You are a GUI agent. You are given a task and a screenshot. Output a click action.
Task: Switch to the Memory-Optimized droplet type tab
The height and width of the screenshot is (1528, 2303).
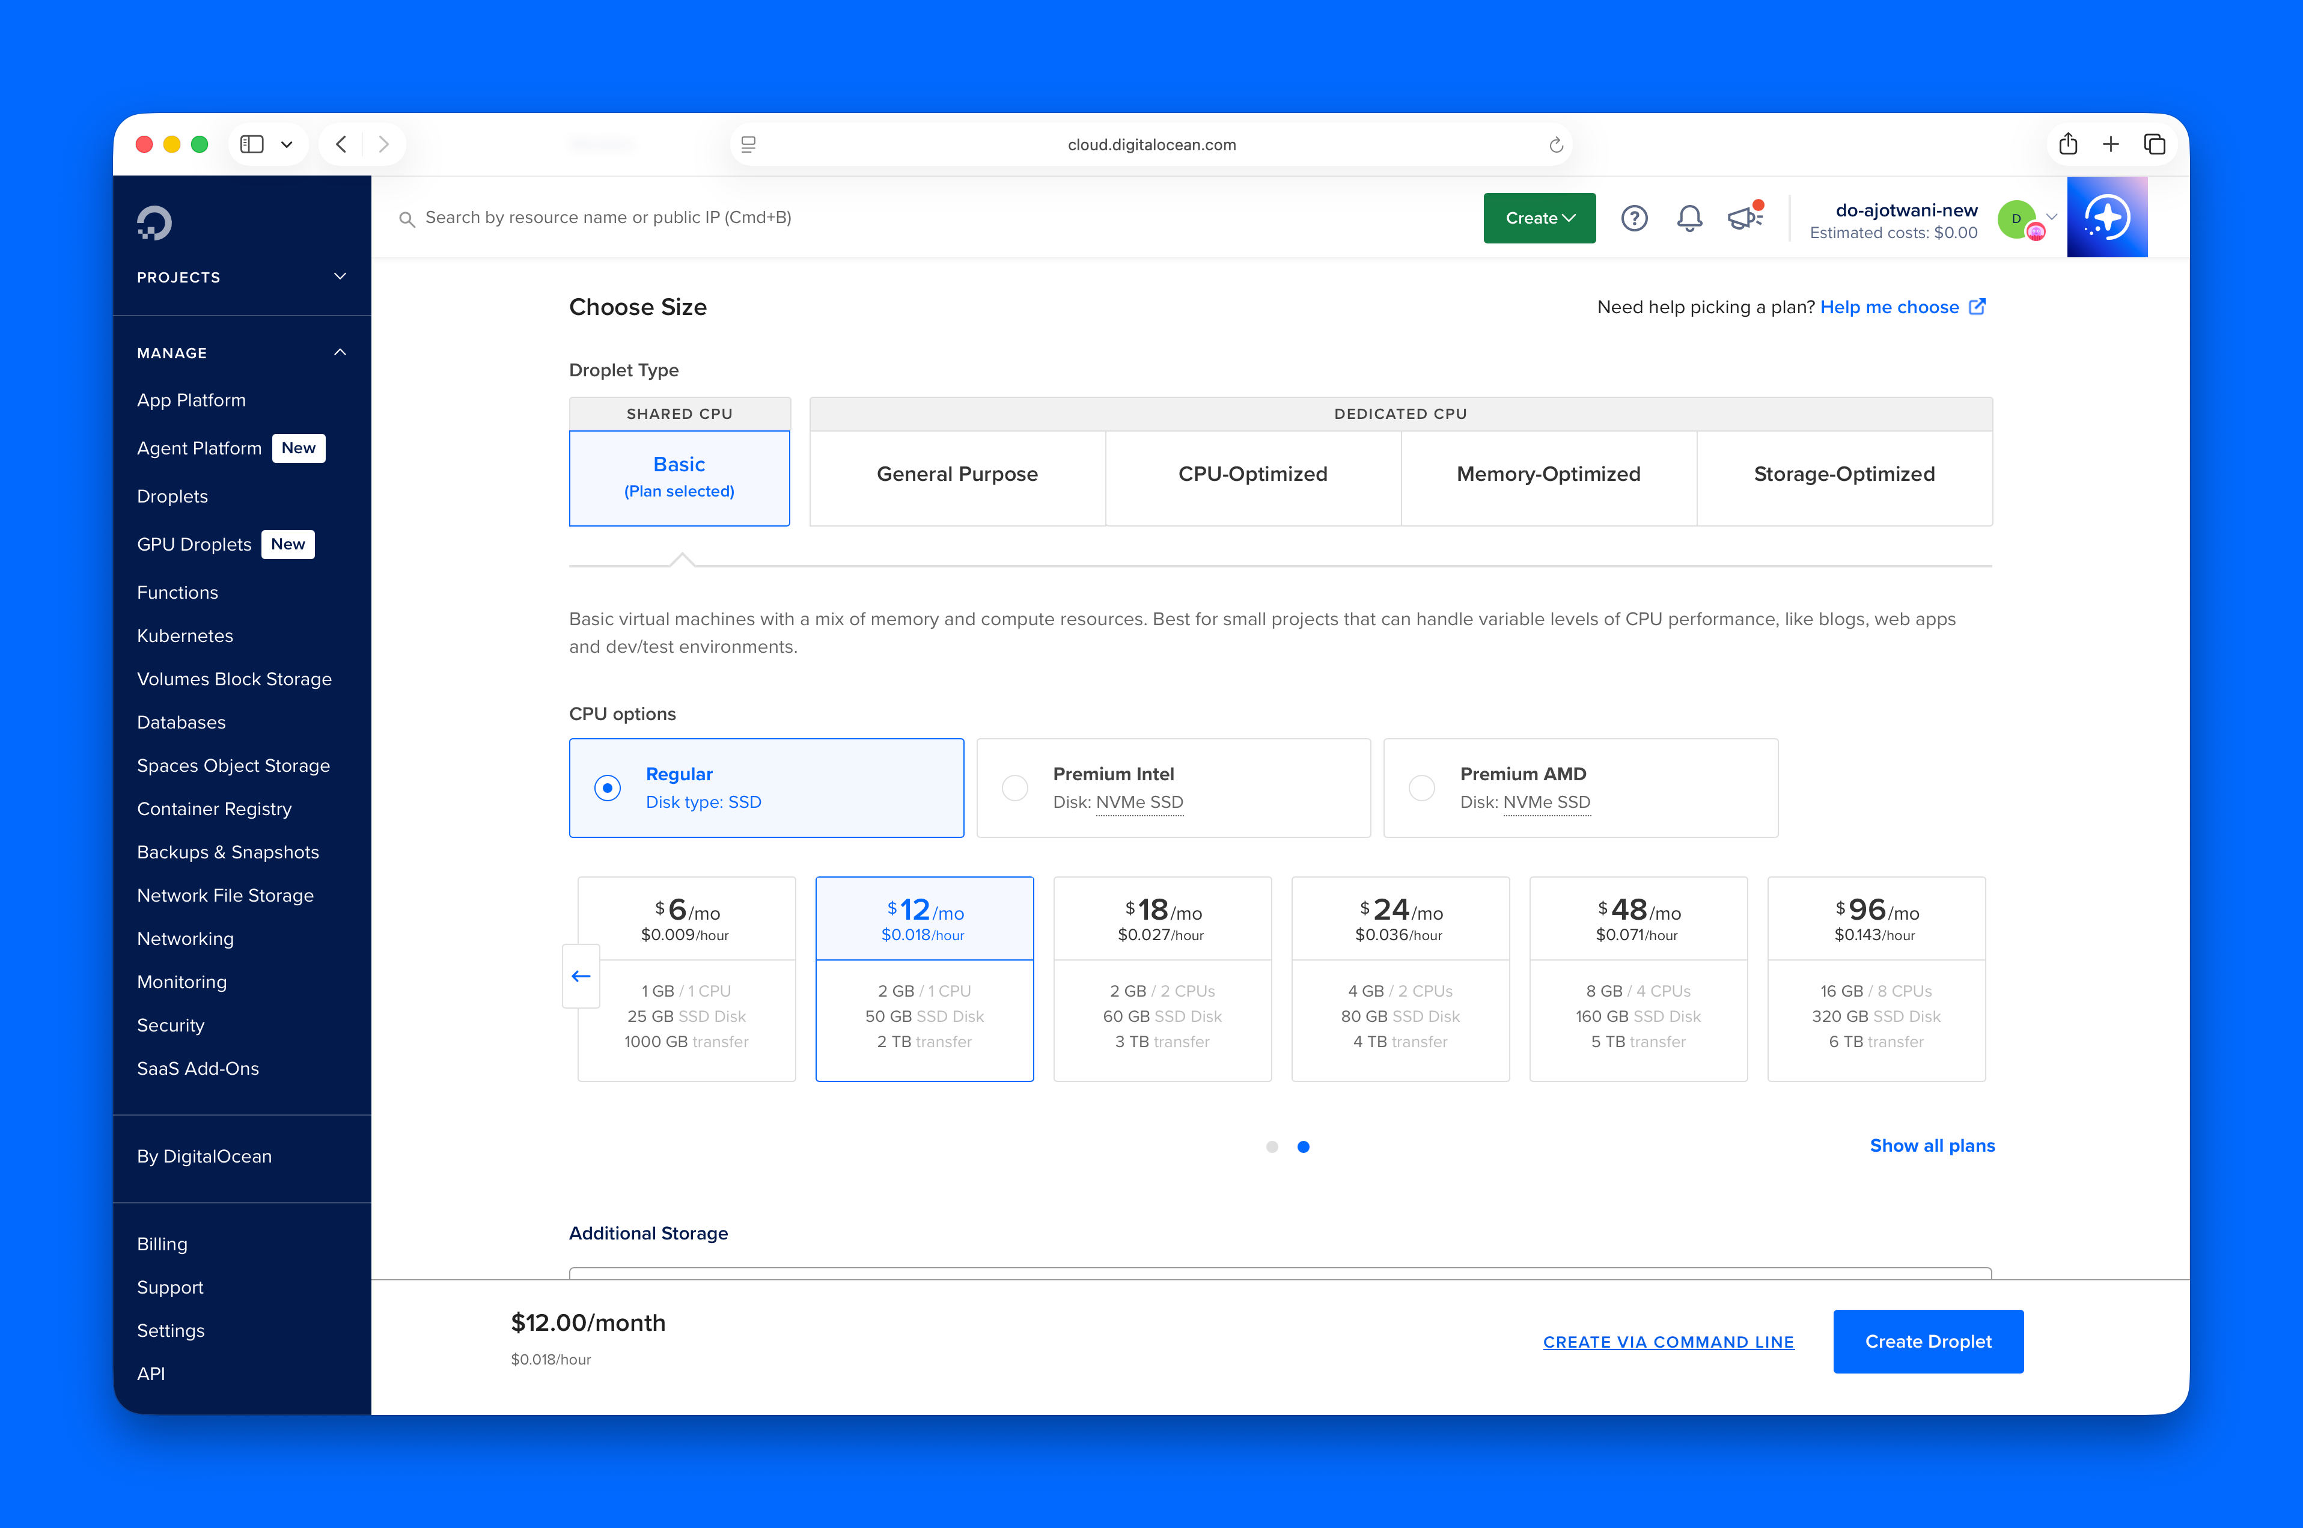click(x=1548, y=475)
